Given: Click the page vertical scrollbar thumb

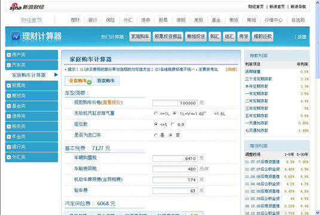Looking at the screenshot, I should (318, 42).
